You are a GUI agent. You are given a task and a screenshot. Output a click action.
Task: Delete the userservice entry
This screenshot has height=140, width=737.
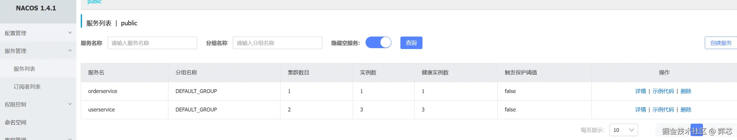pos(686,110)
